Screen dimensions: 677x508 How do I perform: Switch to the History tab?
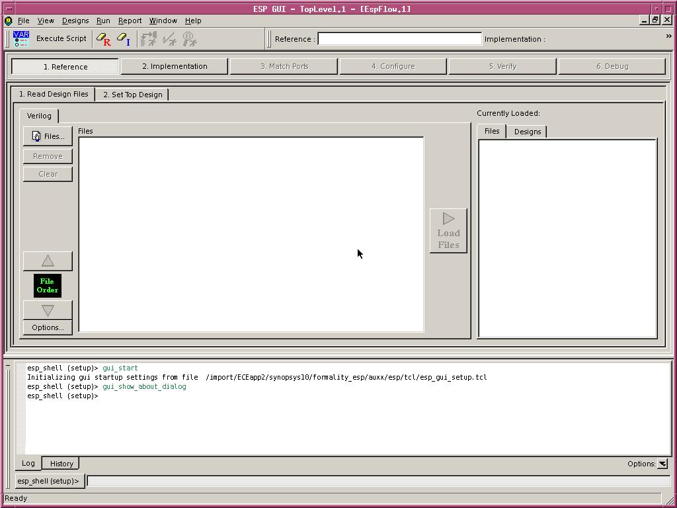61,464
